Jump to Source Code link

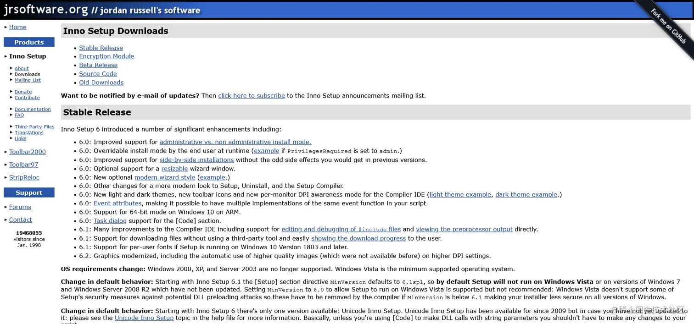click(98, 74)
